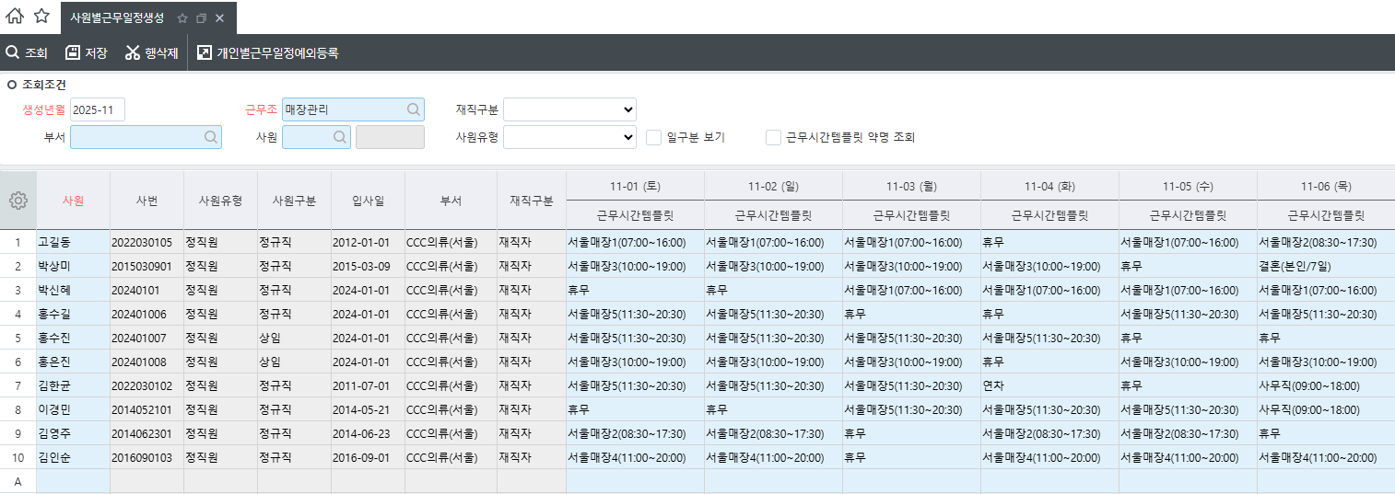Click the home icon in tab bar
This screenshot has width=1395, height=494.
(15, 17)
